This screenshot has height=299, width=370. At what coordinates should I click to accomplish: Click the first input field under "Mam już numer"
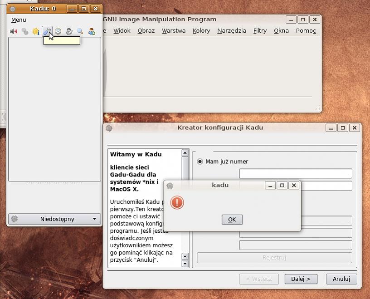296,173
